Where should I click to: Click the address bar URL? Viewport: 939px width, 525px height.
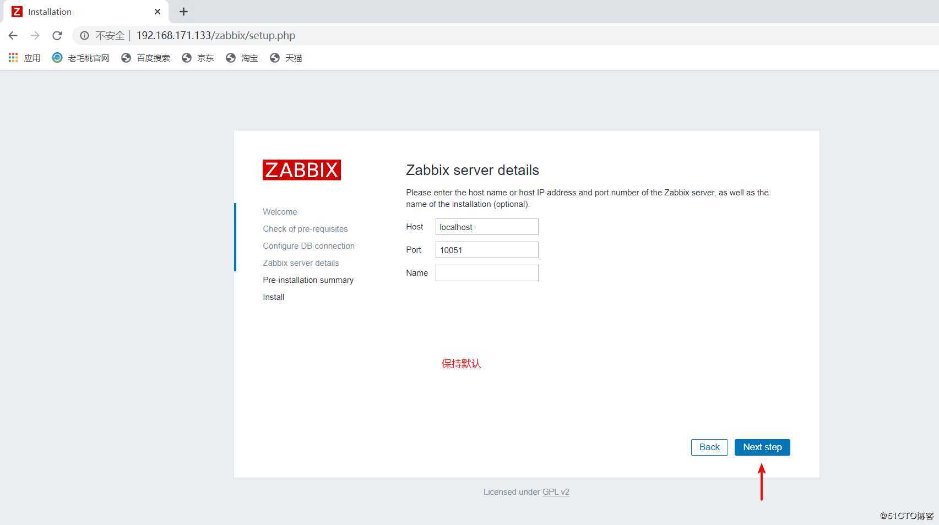(216, 35)
